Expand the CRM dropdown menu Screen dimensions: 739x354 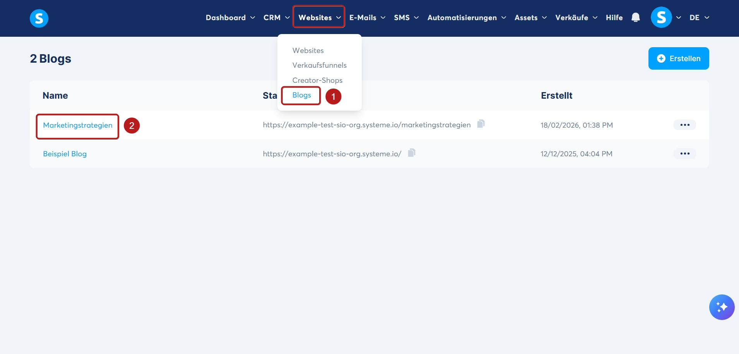[x=276, y=17]
